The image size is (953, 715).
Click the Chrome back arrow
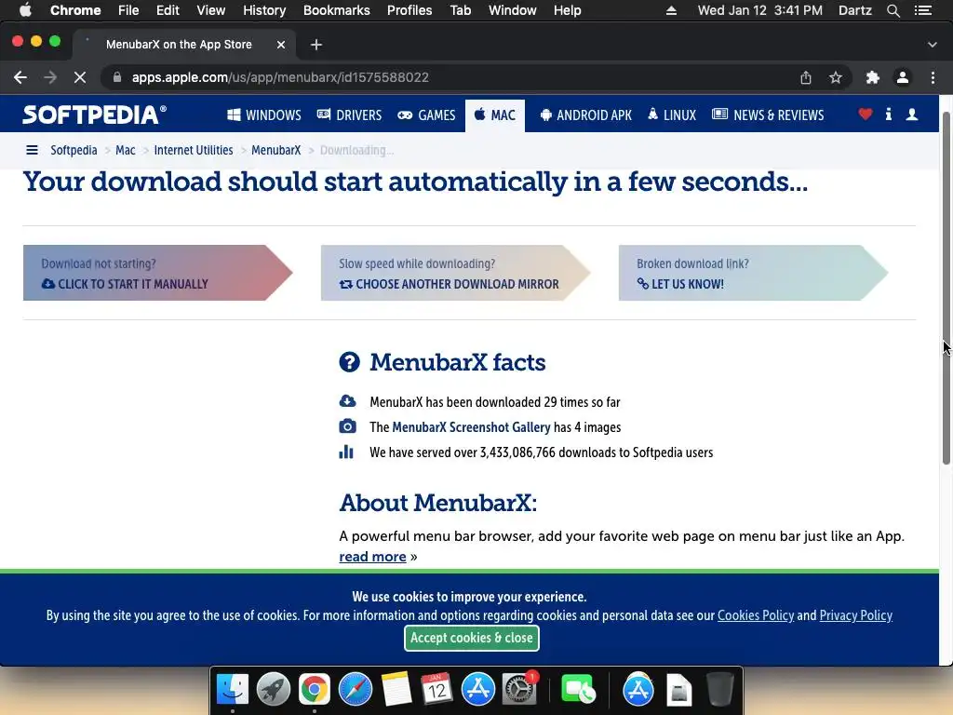coord(20,77)
